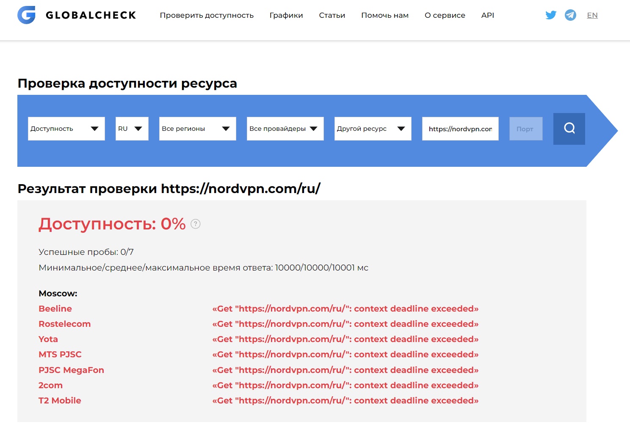Click the Доступность: 0% heading
This screenshot has height=428, width=630.
tap(112, 224)
